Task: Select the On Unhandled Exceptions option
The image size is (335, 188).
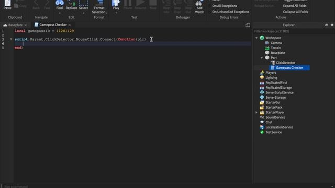Action: [230, 11]
